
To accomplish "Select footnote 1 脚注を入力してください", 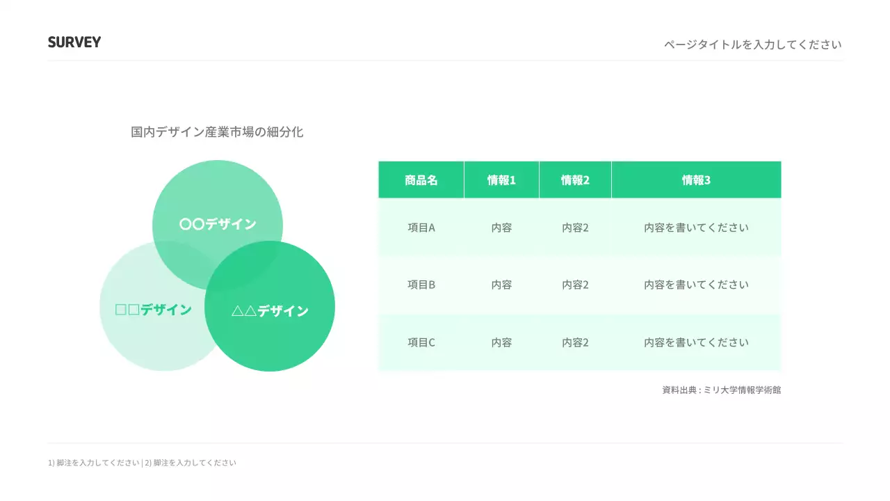I will 94,462.
